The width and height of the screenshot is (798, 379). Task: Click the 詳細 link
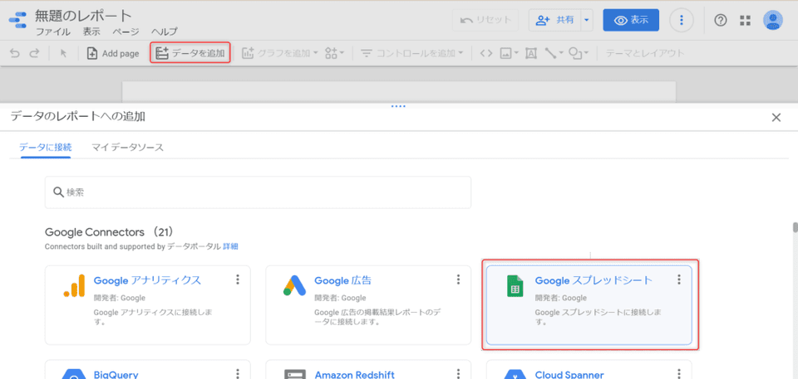[230, 246]
